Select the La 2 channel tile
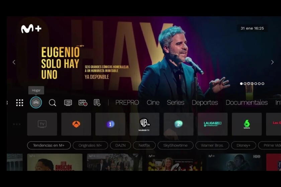281x187 pixels. click(179, 124)
